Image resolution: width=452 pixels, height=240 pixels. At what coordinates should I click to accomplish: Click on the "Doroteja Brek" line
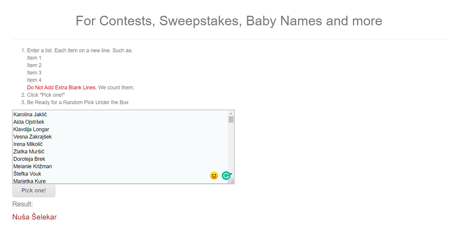point(29,159)
